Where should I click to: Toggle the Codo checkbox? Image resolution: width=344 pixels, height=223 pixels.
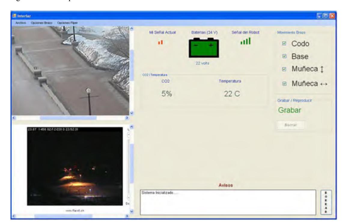pyautogui.click(x=284, y=44)
